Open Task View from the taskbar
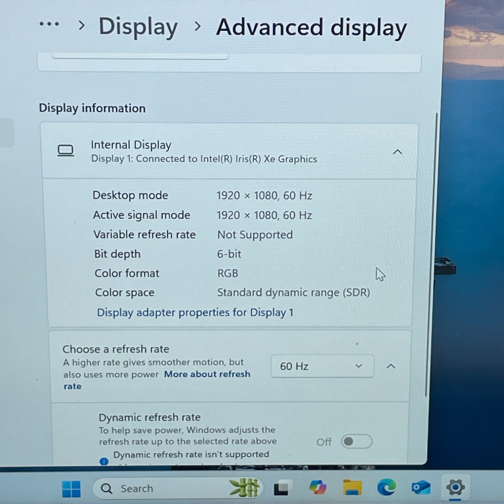 pos(281,488)
